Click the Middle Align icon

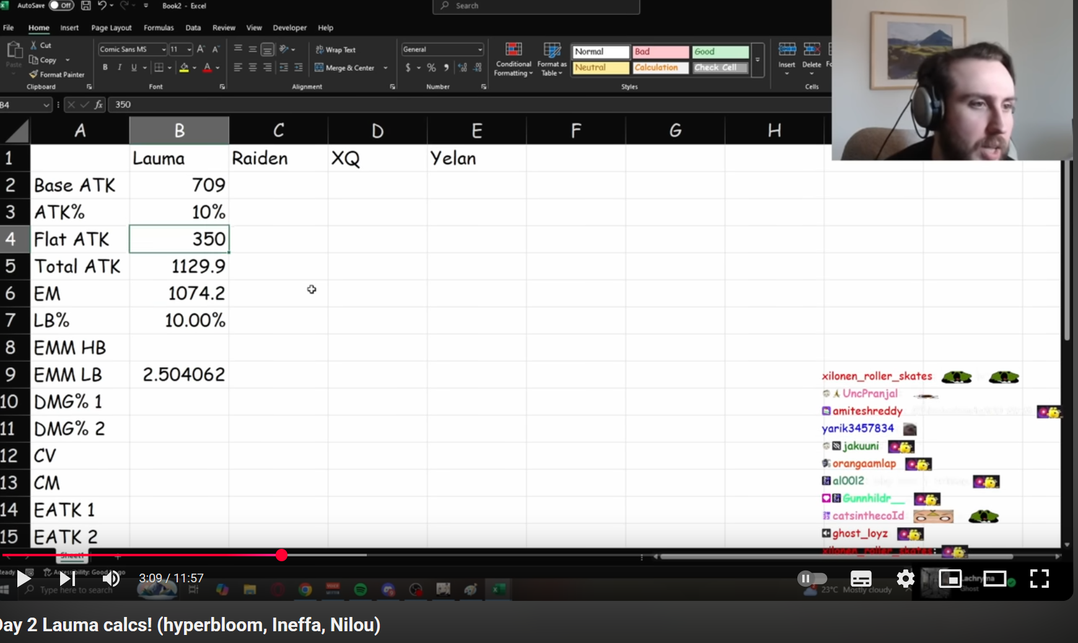click(x=253, y=49)
